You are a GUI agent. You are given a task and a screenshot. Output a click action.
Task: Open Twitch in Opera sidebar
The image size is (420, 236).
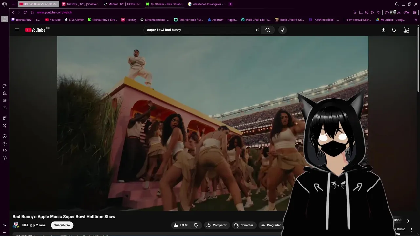pyautogui.click(x=4, y=118)
